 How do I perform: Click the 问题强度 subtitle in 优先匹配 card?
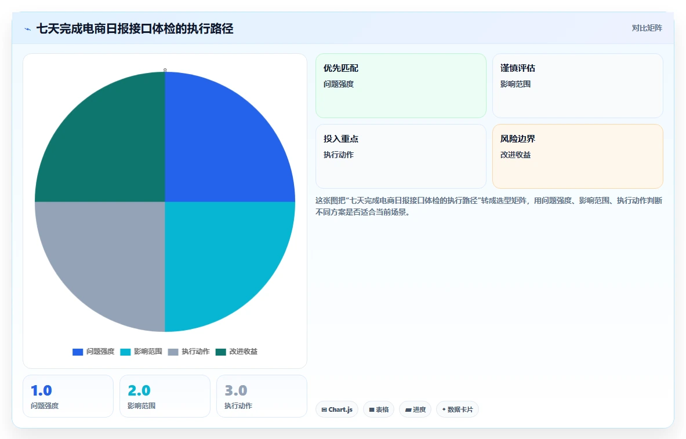point(339,84)
